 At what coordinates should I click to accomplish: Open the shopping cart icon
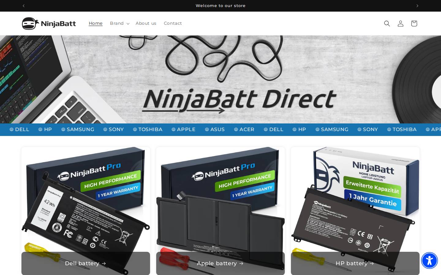click(x=414, y=24)
